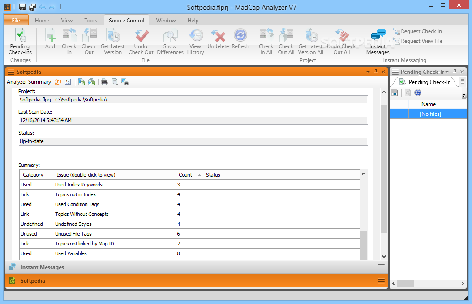
Task: Click the Request Check In button
Action: (418, 31)
